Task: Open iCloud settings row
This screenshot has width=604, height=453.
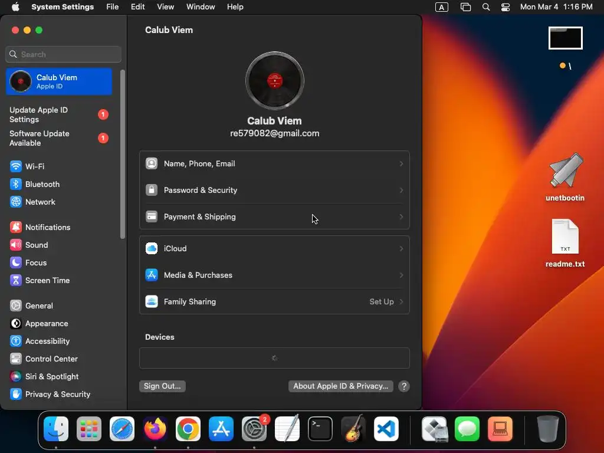Action: pos(274,249)
